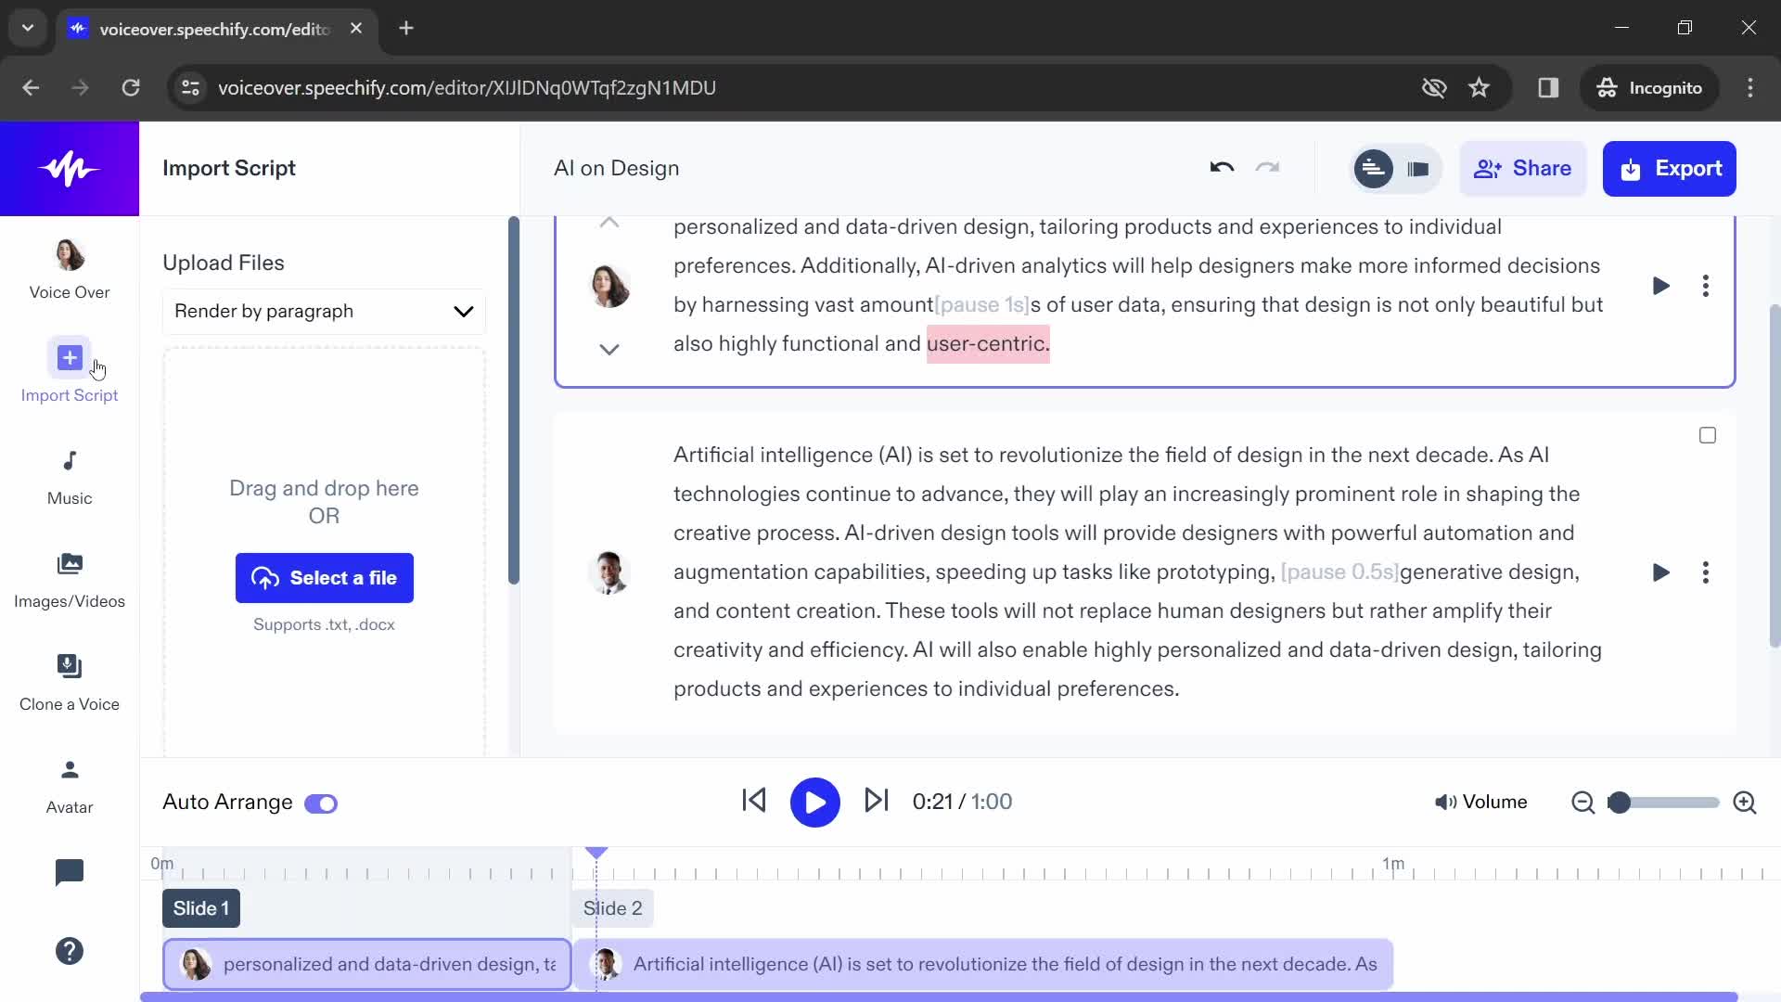This screenshot has width=1781, height=1002.
Task: Click the Help menu question mark icon
Action: tap(69, 951)
